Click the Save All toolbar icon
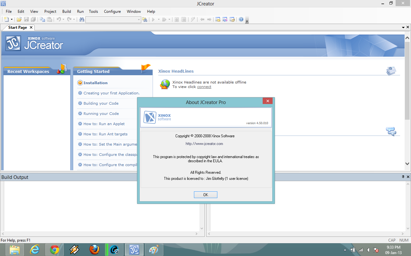 (33, 20)
